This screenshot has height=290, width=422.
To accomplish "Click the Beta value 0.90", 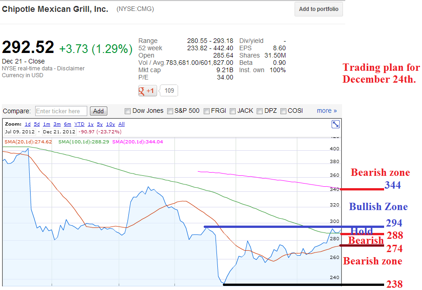I will coord(280,63).
